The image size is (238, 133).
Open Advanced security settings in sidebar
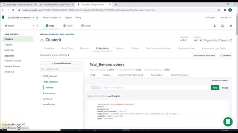click(x=9, y=72)
